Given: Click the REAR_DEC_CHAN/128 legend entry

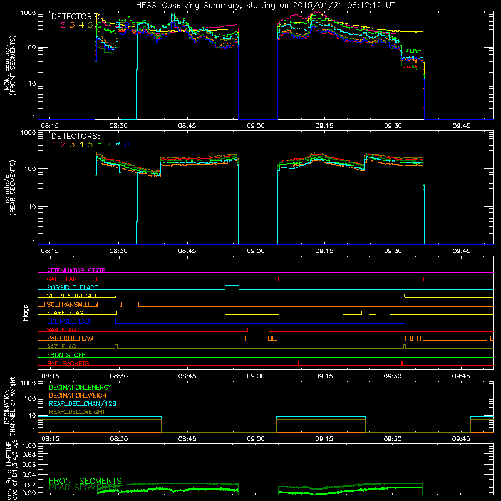Looking at the screenshot, I should [x=83, y=403].
